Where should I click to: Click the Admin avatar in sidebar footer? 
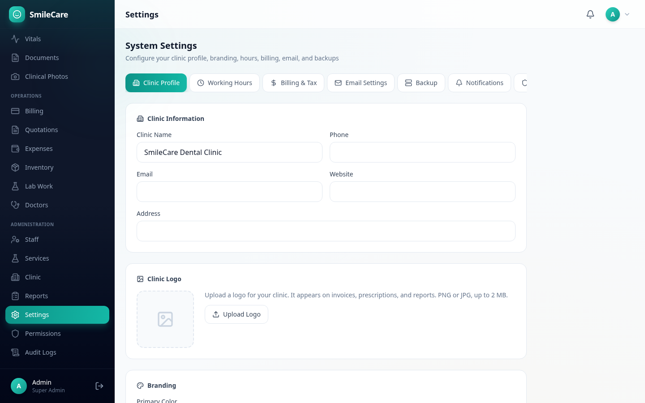19,386
